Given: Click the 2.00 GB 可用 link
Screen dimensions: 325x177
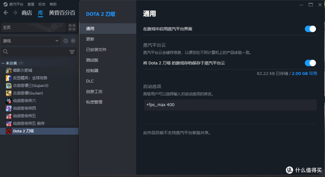Looking at the screenshot, I should [304, 73].
